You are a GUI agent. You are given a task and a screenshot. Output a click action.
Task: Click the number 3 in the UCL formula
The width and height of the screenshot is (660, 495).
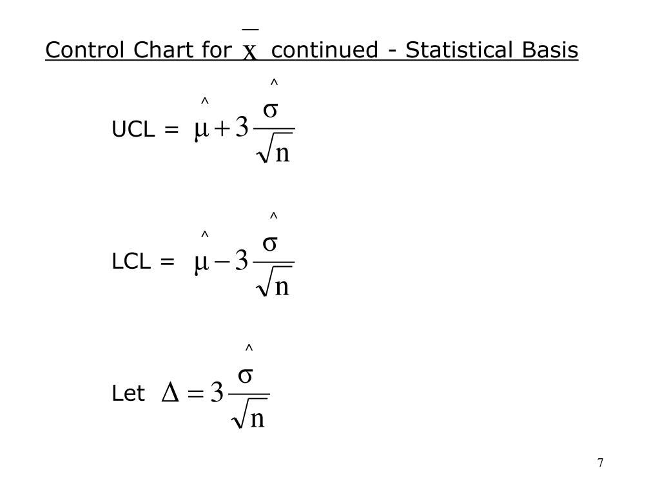point(242,127)
